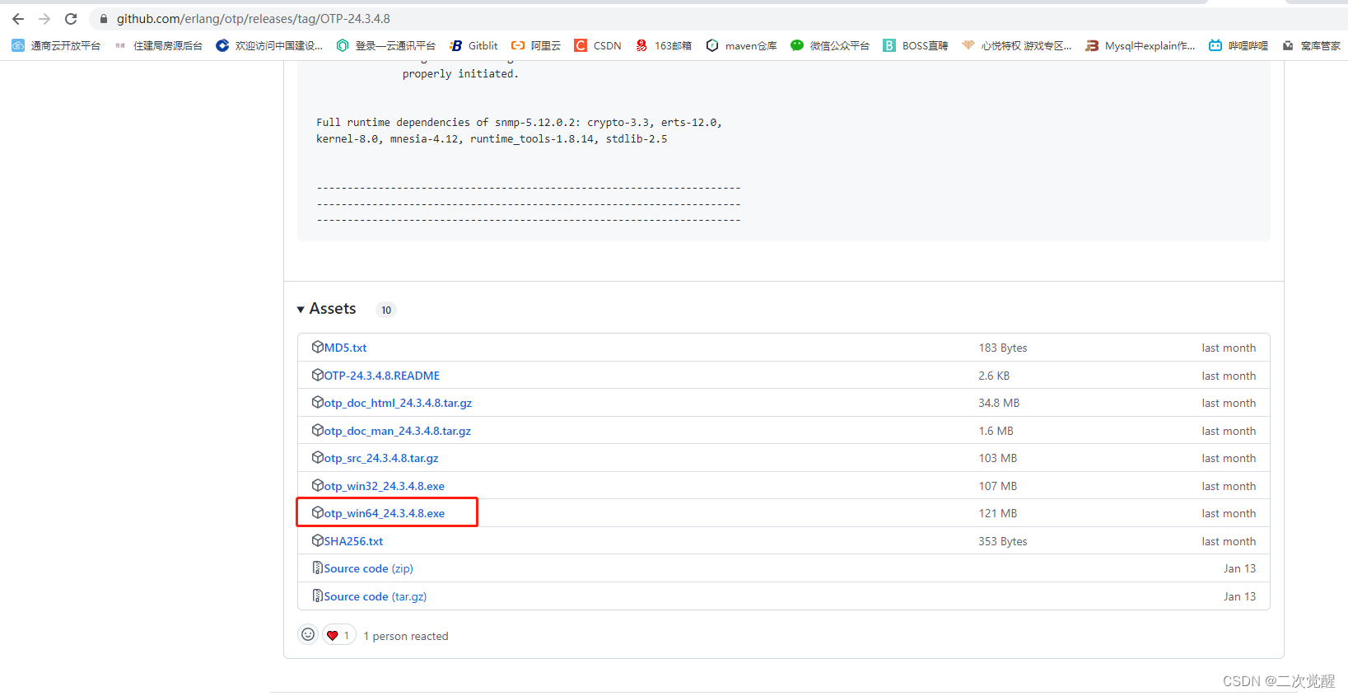This screenshot has width=1348, height=696.
Task: Open the 阿里云 bookmark
Action: click(x=536, y=45)
